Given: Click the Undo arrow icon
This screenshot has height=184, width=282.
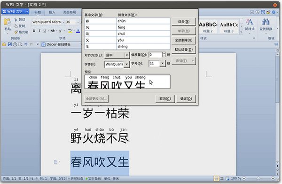Looking at the screenshot, I should [26, 44].
